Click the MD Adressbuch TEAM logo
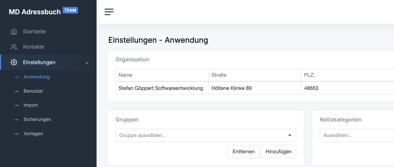Screen dimensions: 394x167 tap(43, 11)
